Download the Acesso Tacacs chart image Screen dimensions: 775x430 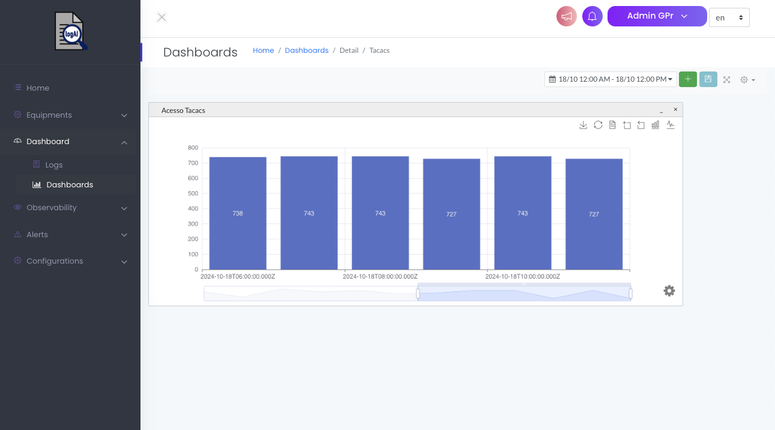tap(583, 125)
